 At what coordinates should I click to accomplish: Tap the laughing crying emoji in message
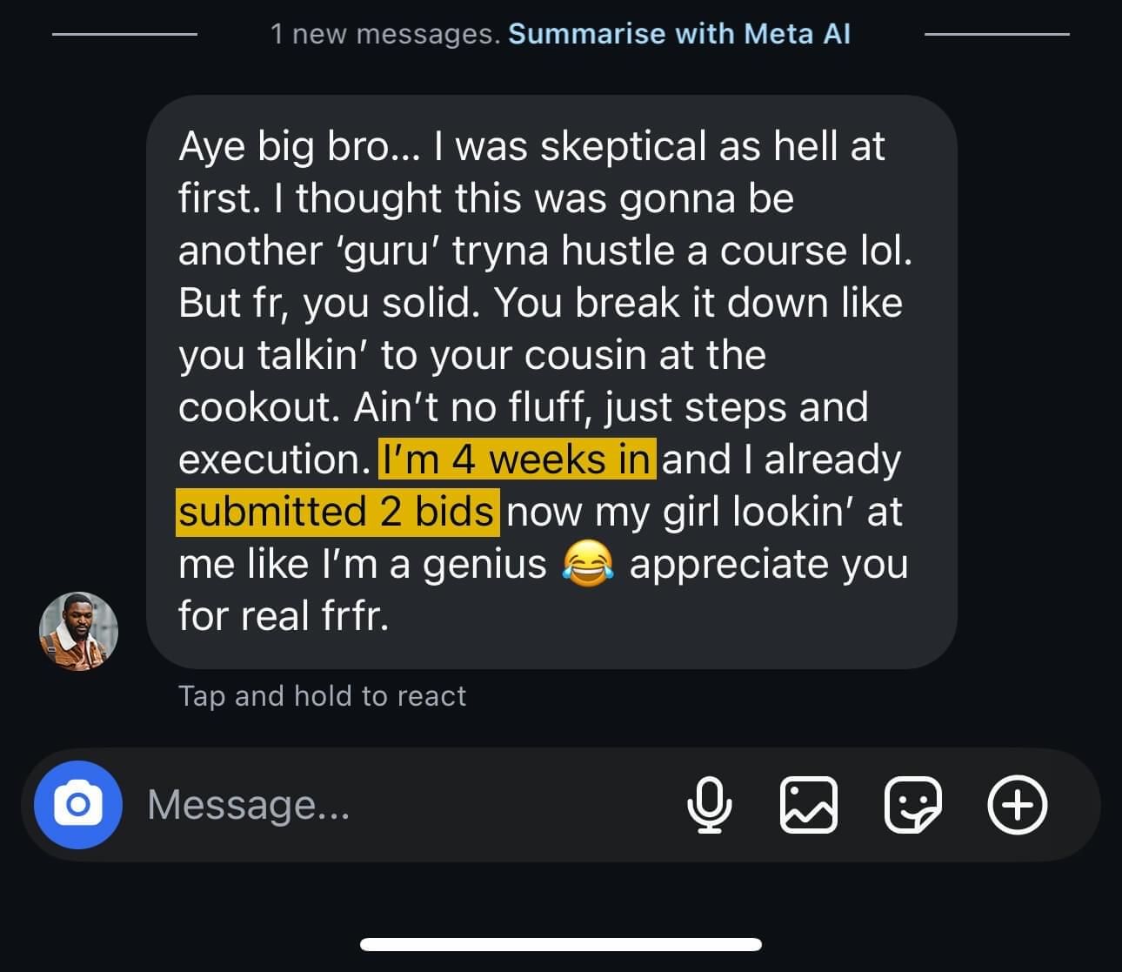pyautogui.click(x=588, y=564)
